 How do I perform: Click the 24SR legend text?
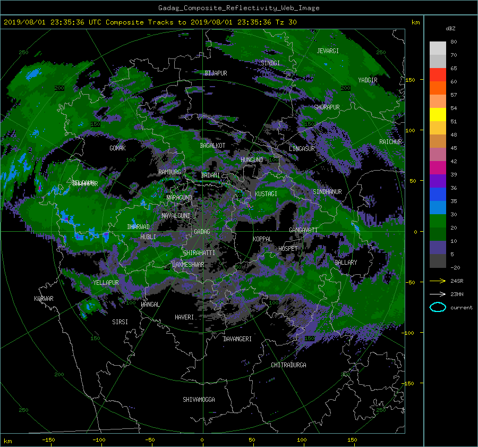tap(457, 281)
